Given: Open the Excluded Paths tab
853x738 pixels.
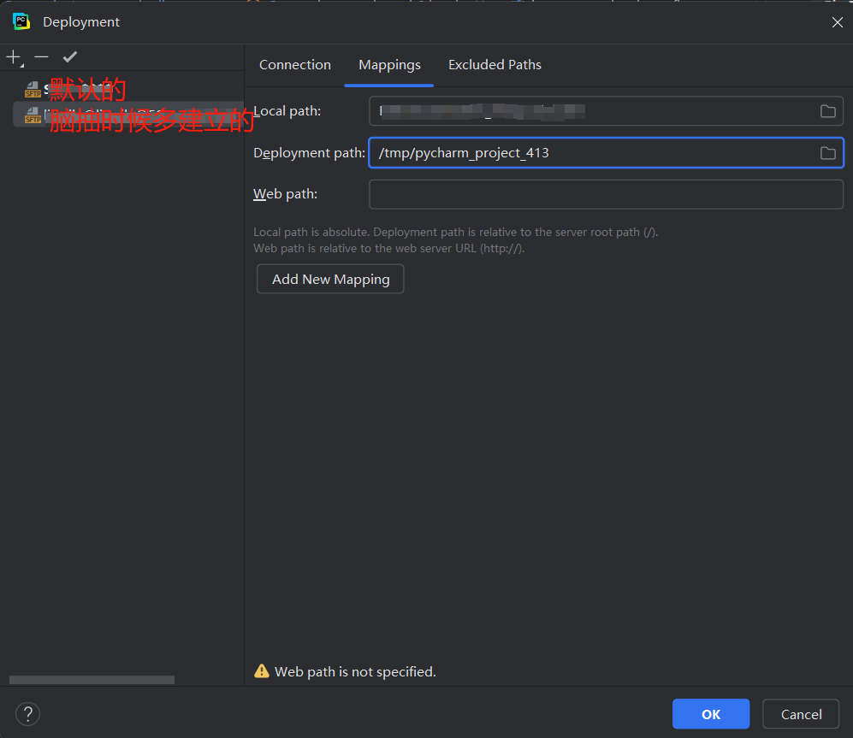Looking at the screenshot, I should pos(495,64).
